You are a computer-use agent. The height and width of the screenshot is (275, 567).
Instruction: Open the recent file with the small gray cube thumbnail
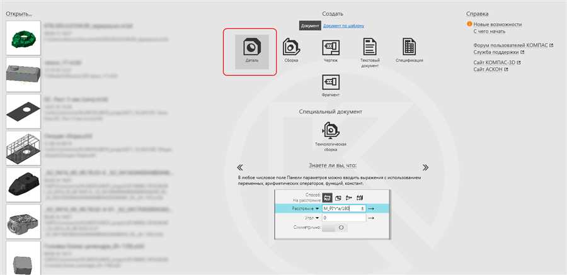tap(23, 258)
